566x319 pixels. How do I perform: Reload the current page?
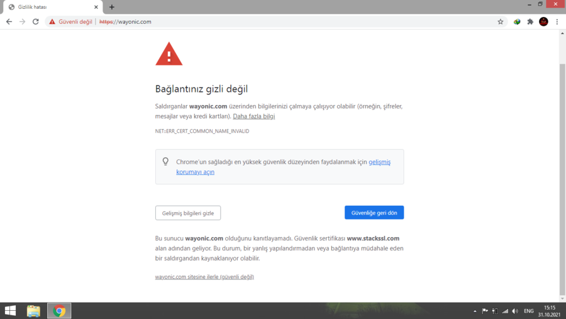click(x=35, y=21)
